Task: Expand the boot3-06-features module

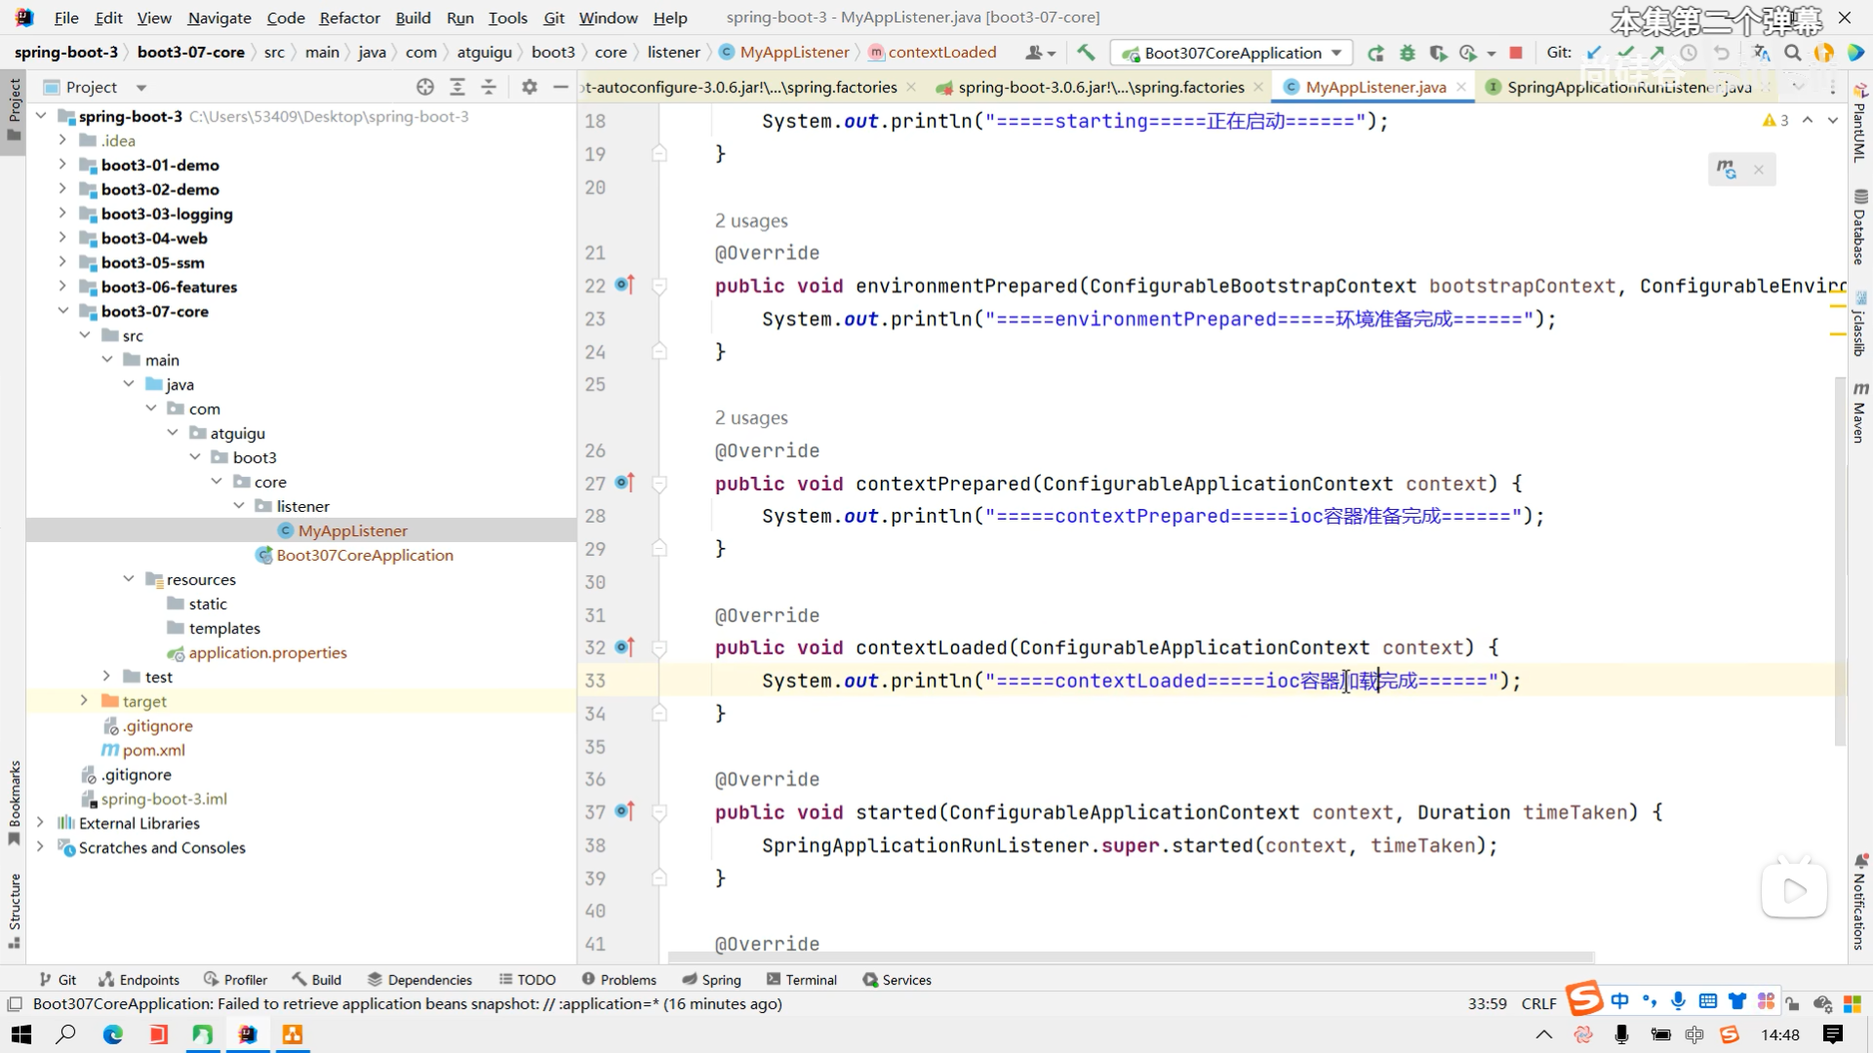Action: [62, 287]
